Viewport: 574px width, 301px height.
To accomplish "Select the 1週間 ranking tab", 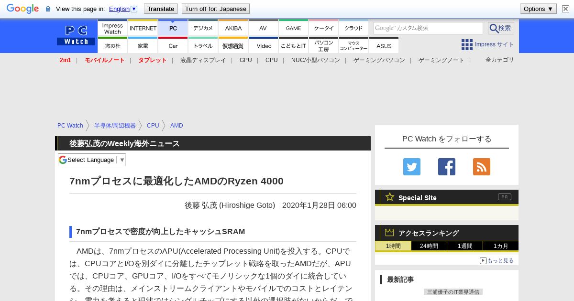I will click(x=465, y=246).
